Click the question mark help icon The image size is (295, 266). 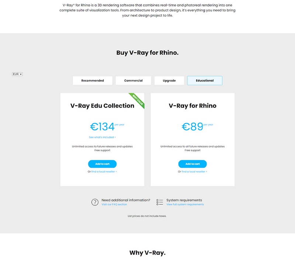(95, 202)
